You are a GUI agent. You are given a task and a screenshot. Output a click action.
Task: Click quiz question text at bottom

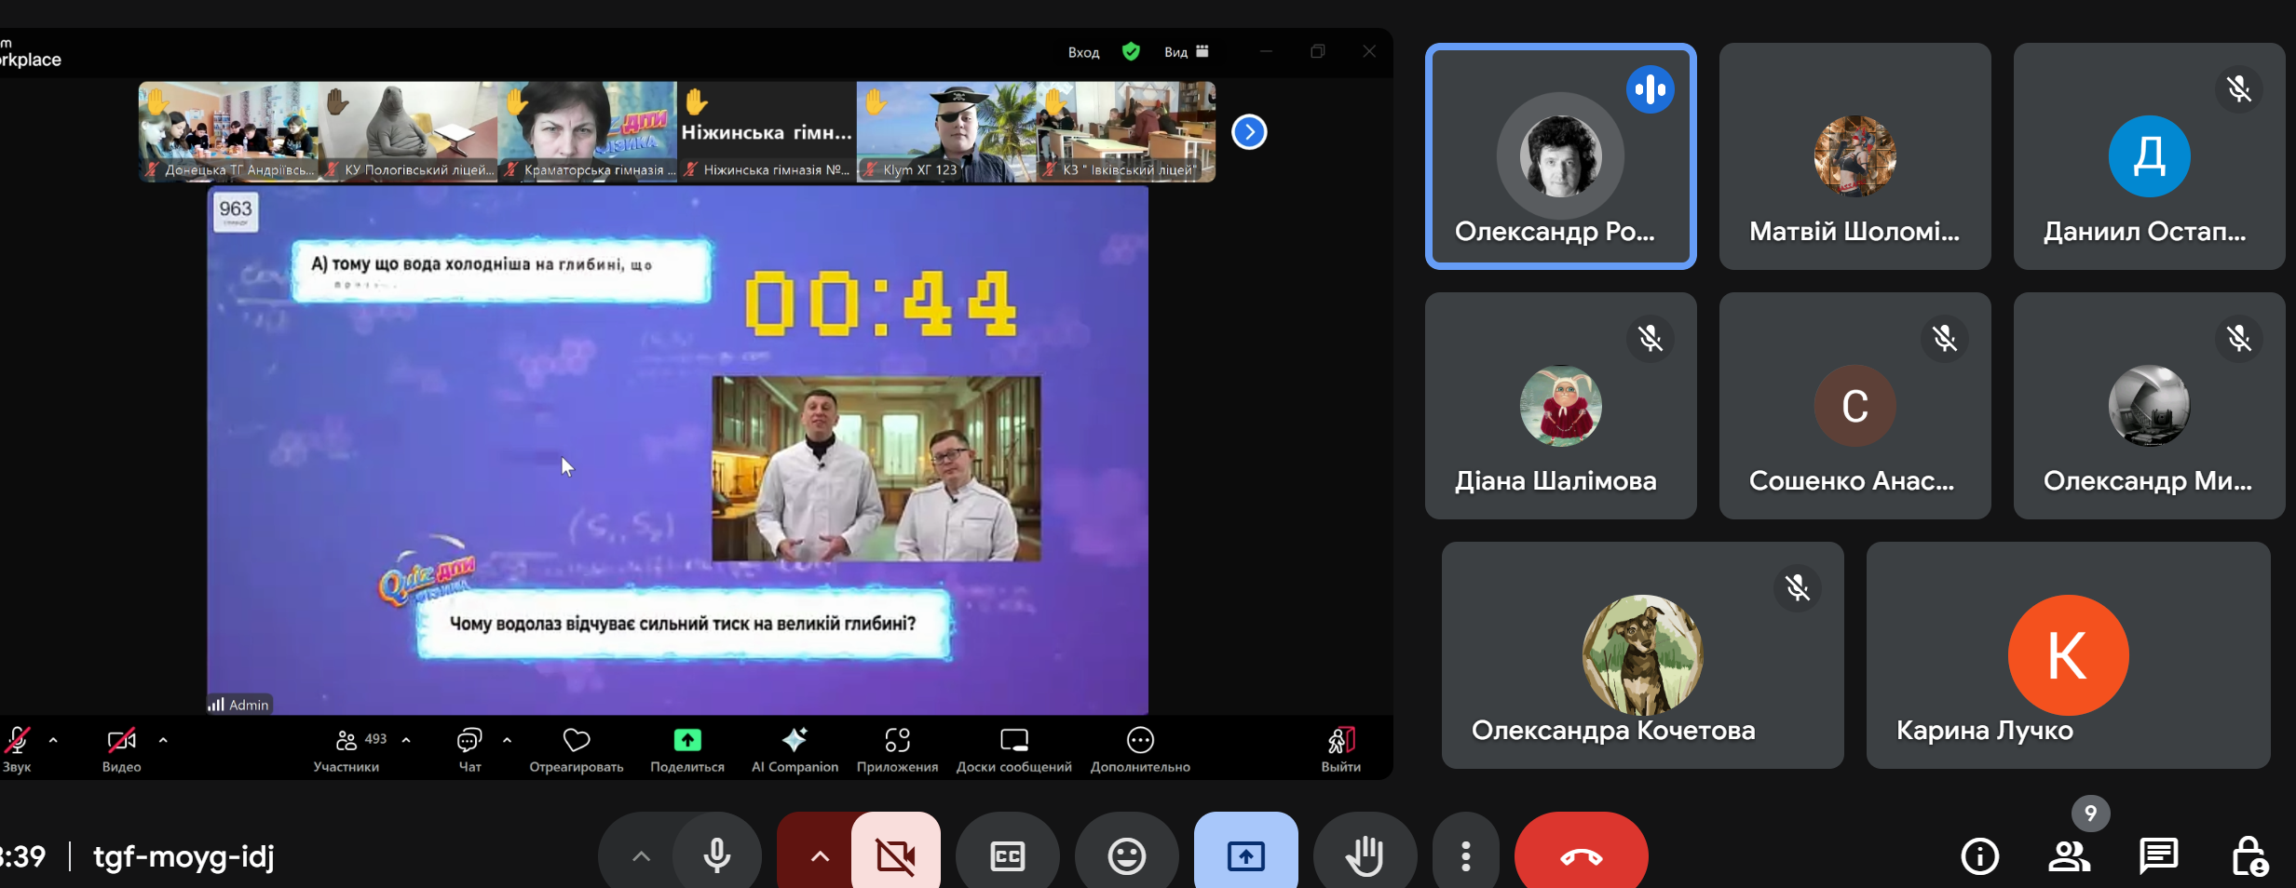point(683,624)
